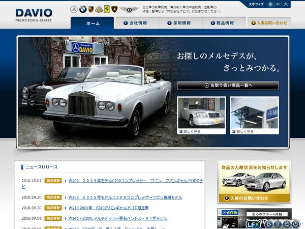This screenshot has height=229, width=305.
Task: Open the 商品情報 tab
Action: click(224, 23)
